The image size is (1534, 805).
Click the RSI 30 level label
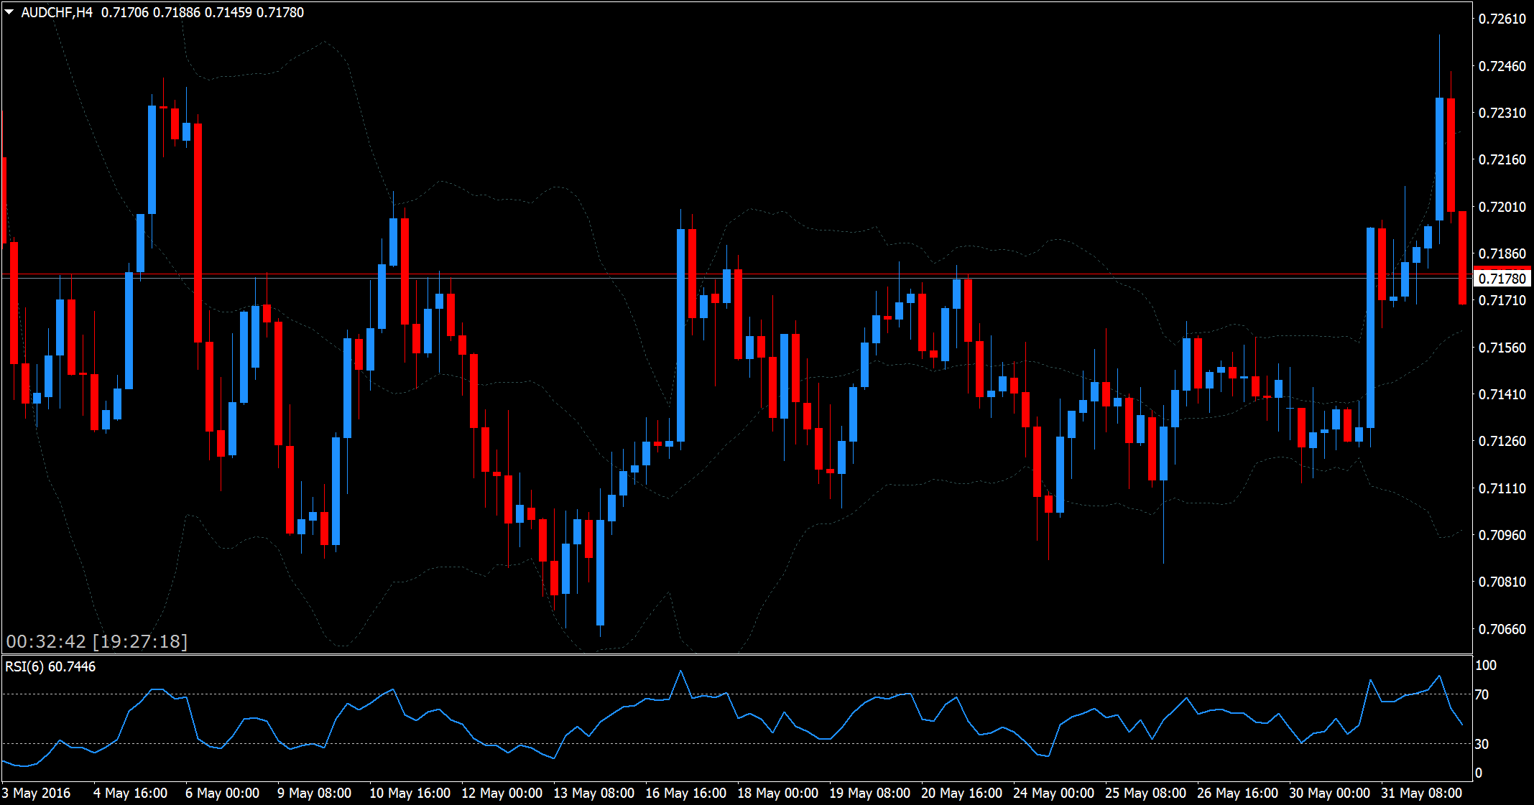pyautogui.click(x=1482, y=744)
